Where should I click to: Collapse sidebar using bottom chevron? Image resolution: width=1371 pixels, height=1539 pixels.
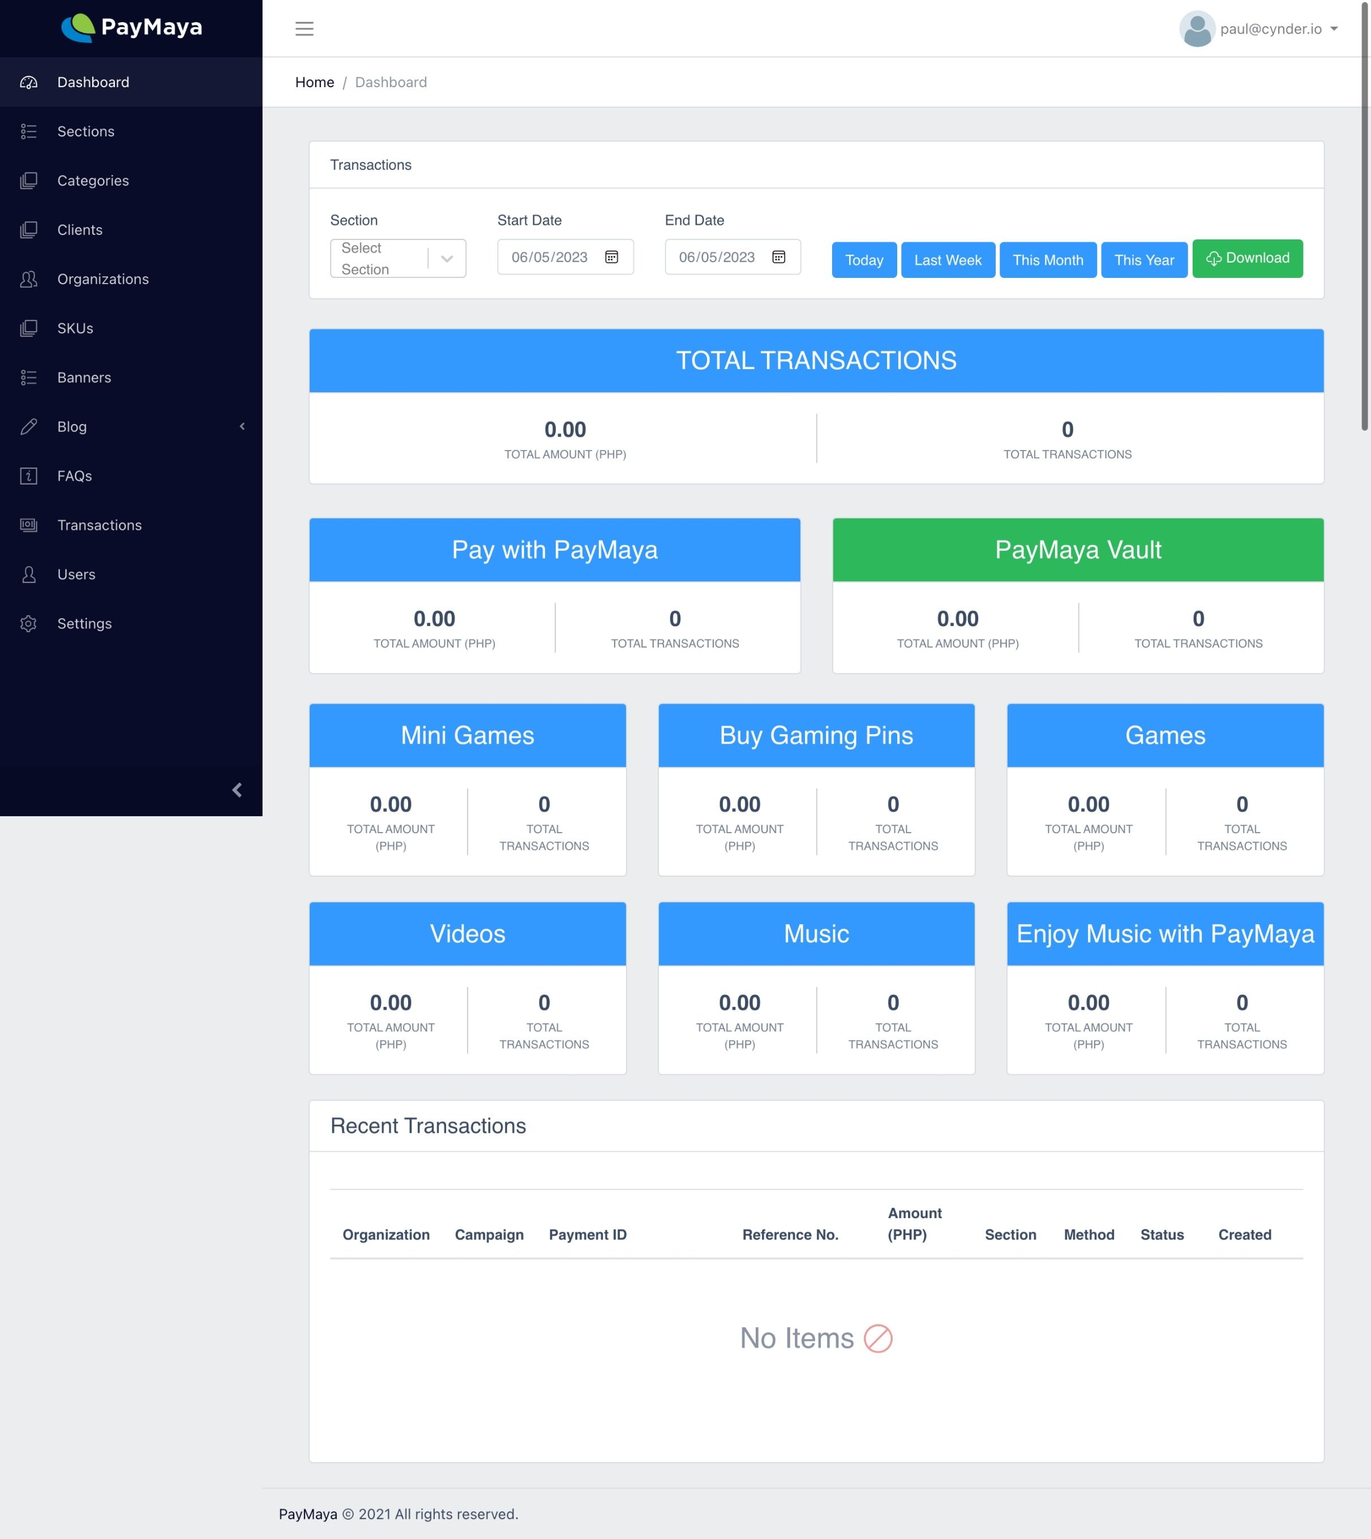coord(237,790)
